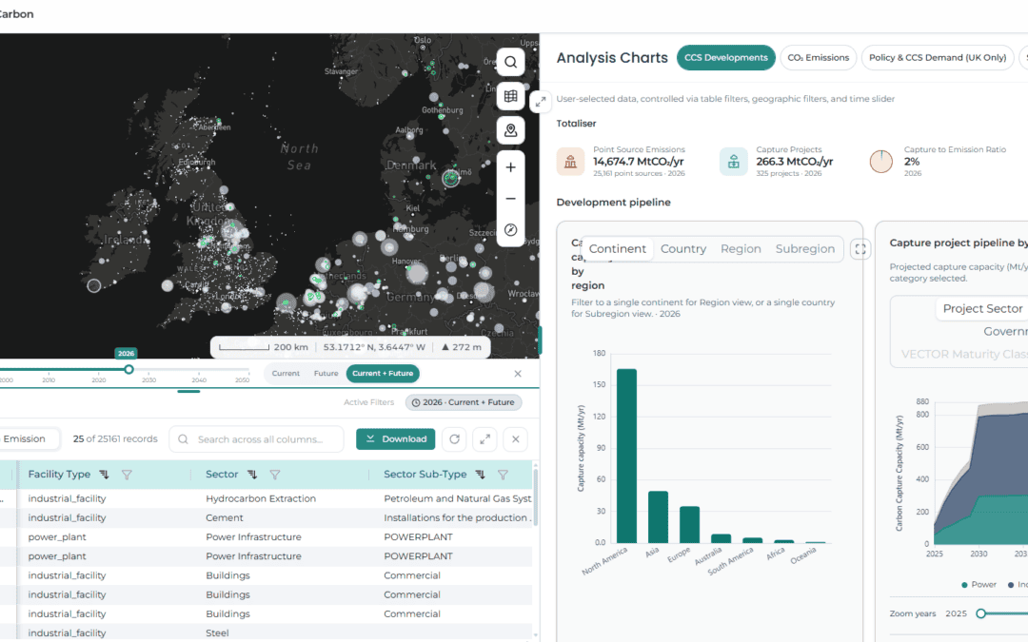This screenshot has width=1028, height=642.
Task: Click the Zoom years slider handle
Action: pos(980,613)
